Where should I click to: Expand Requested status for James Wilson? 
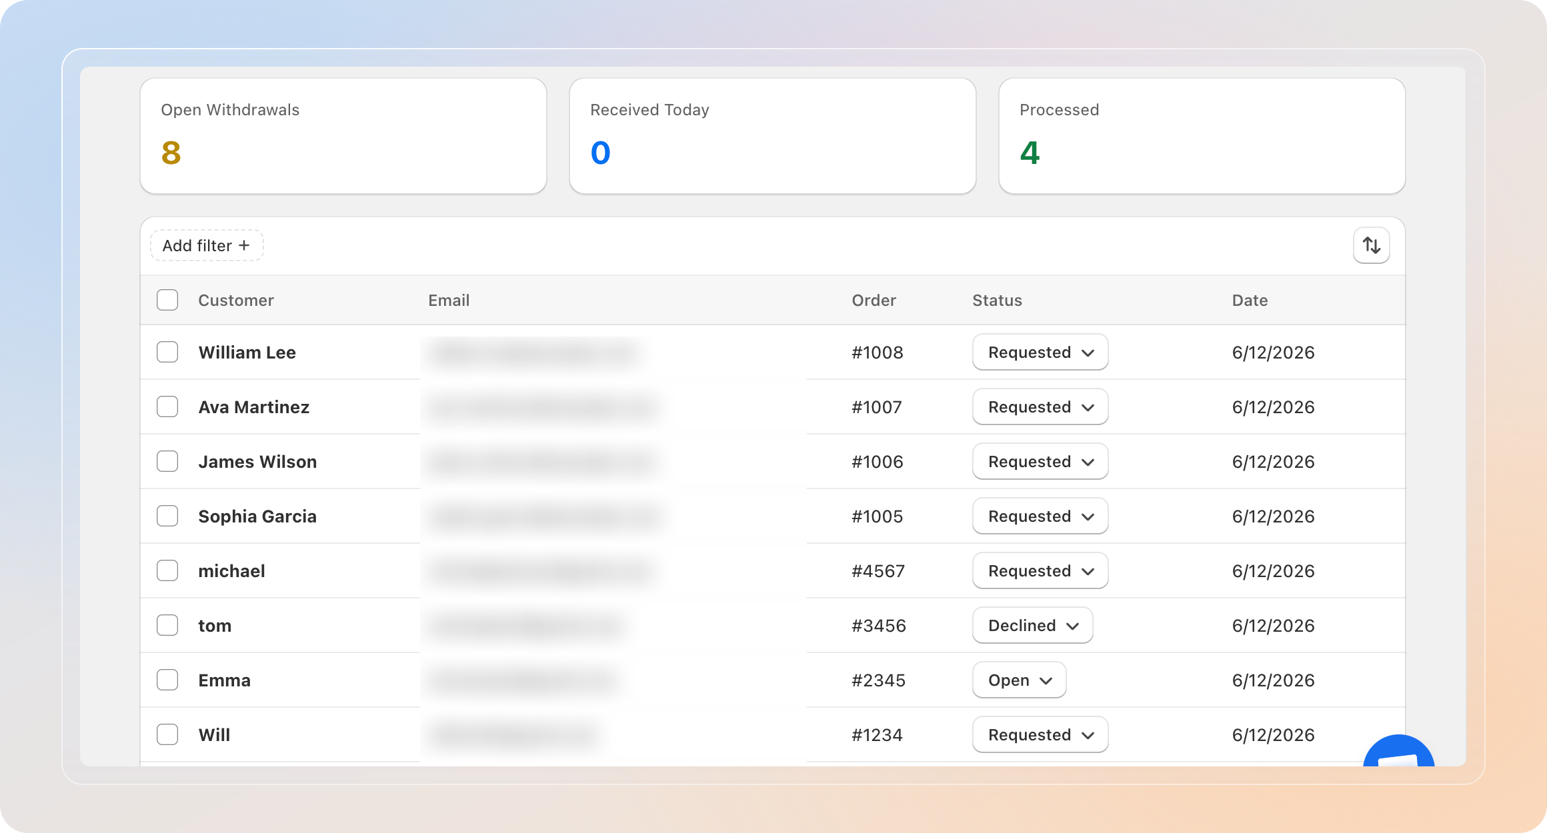(1040, 462)
